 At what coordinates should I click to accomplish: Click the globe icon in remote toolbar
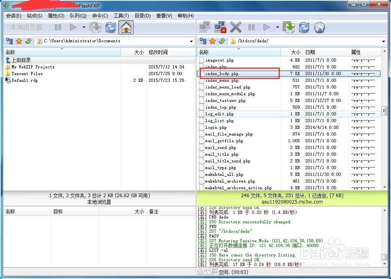click(319, 27)
